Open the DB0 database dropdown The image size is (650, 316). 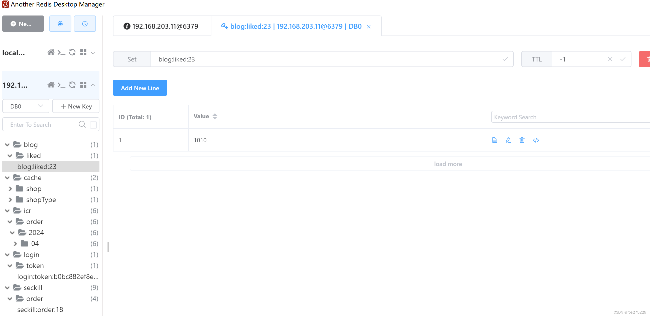tap(26, 106)
